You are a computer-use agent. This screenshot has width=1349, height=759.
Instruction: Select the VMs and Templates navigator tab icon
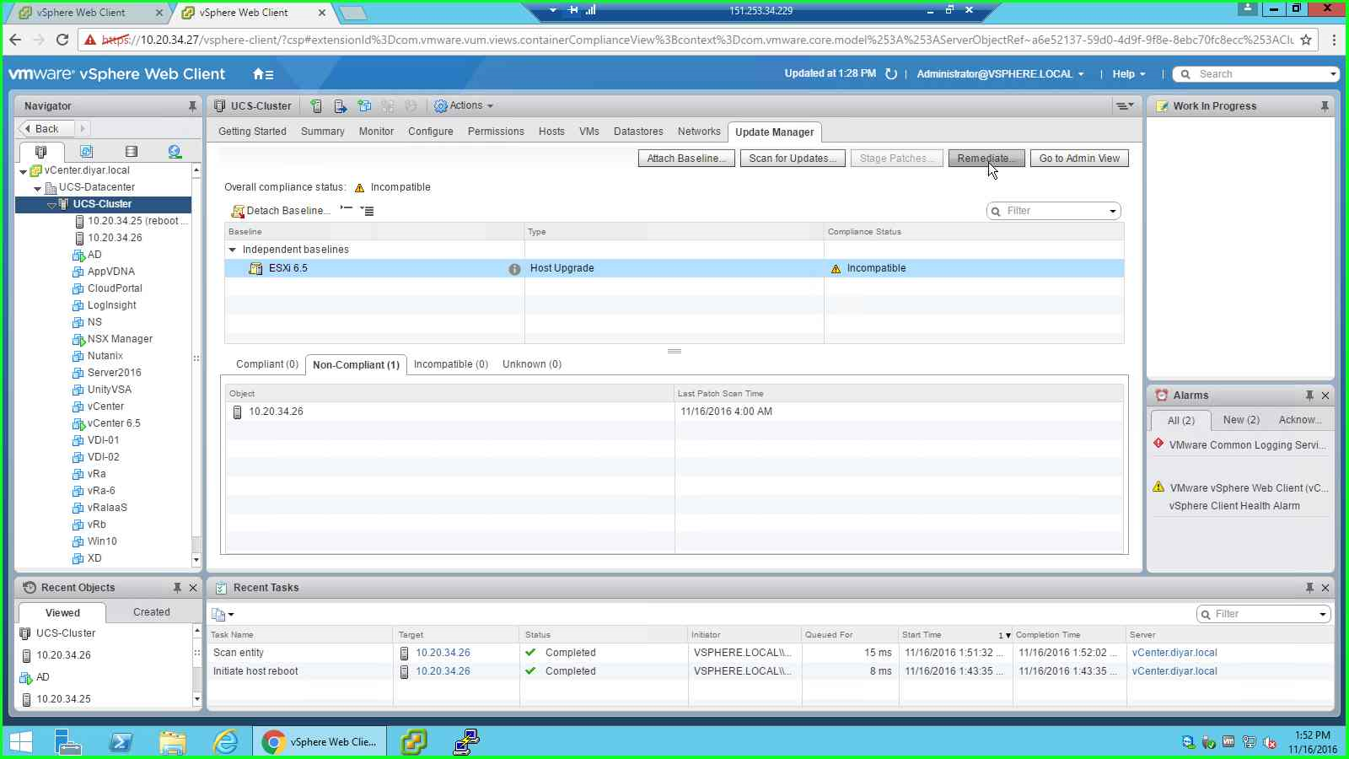pyautogui.click(x=86, y=152)
